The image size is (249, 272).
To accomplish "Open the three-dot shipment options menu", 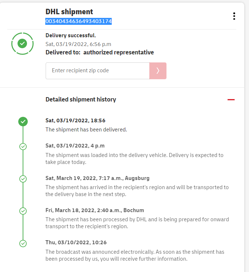I will point(234,16).
